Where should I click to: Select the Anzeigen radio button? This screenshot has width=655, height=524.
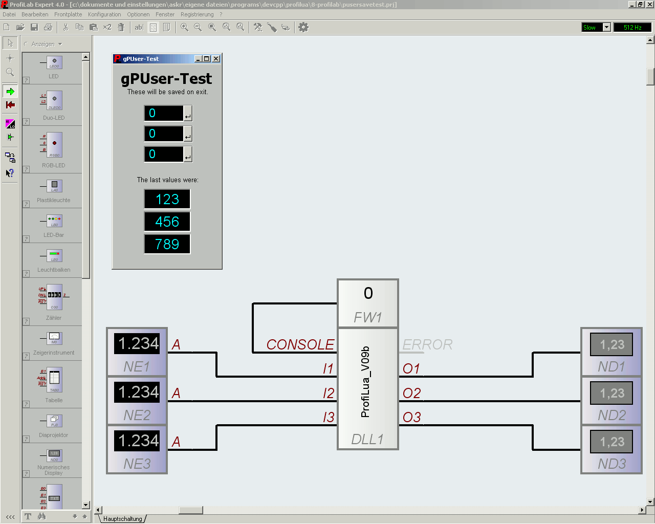(x=26, y=44)
